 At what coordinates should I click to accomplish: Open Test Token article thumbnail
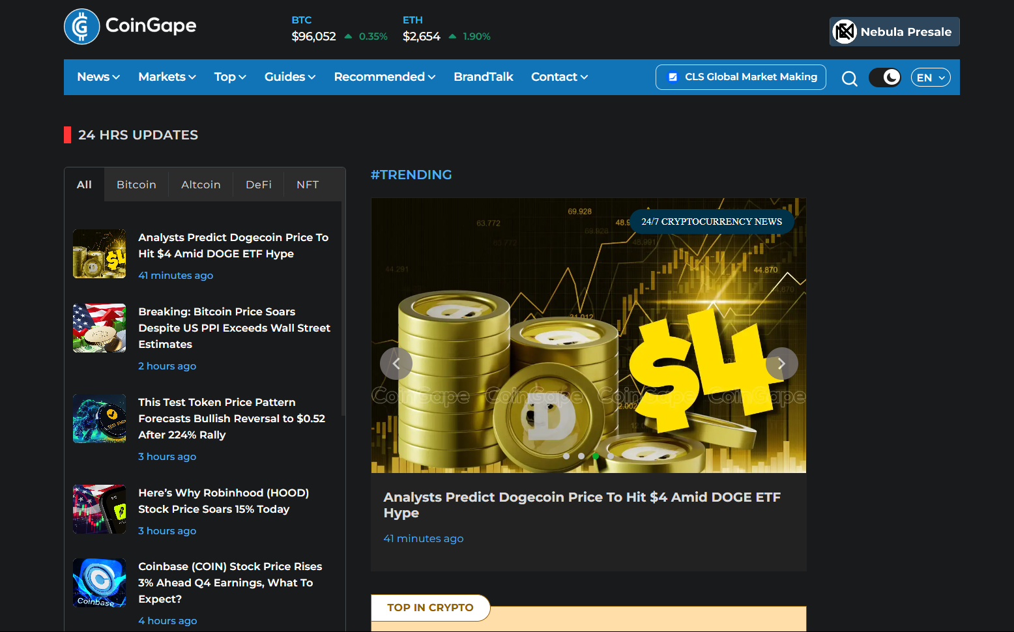point(99,418)
